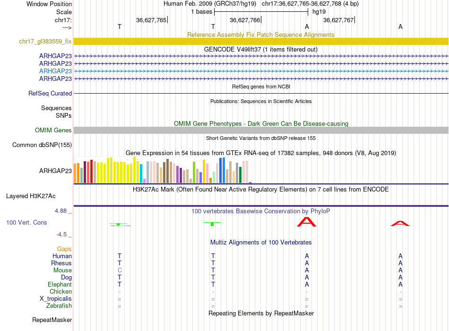Select the X_tropicalis alignment row label

pyautogui.click(x=56, y=299)
